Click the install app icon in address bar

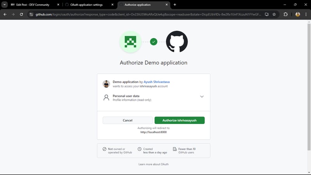click(267, 14)
